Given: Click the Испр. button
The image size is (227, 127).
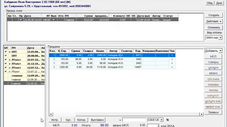Looking at the screenshot, I should coord(55,120).
